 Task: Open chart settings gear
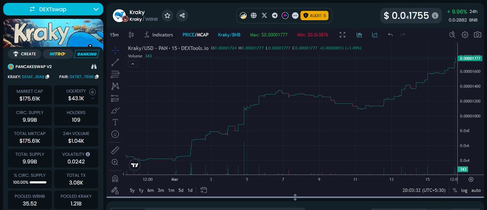(x=465, y=35)
